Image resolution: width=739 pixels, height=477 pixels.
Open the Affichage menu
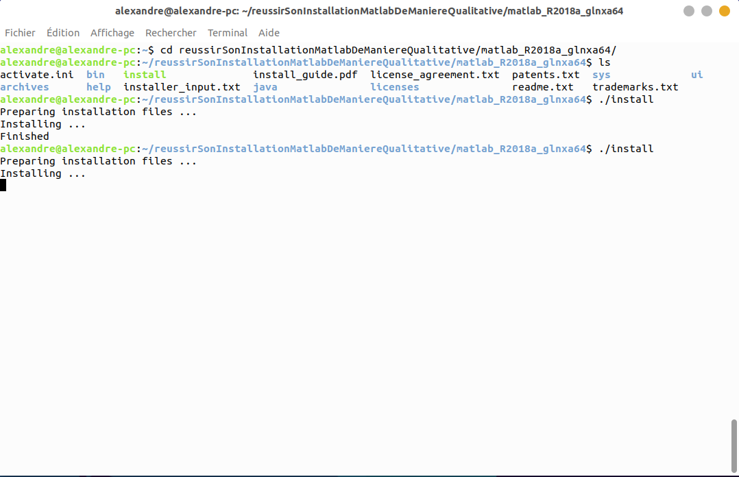112,33
